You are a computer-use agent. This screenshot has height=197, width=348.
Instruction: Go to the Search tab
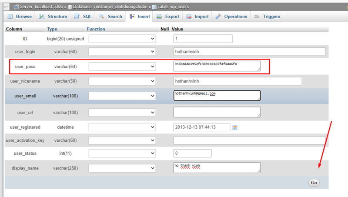pyautogui.click(x=110, y=17)
